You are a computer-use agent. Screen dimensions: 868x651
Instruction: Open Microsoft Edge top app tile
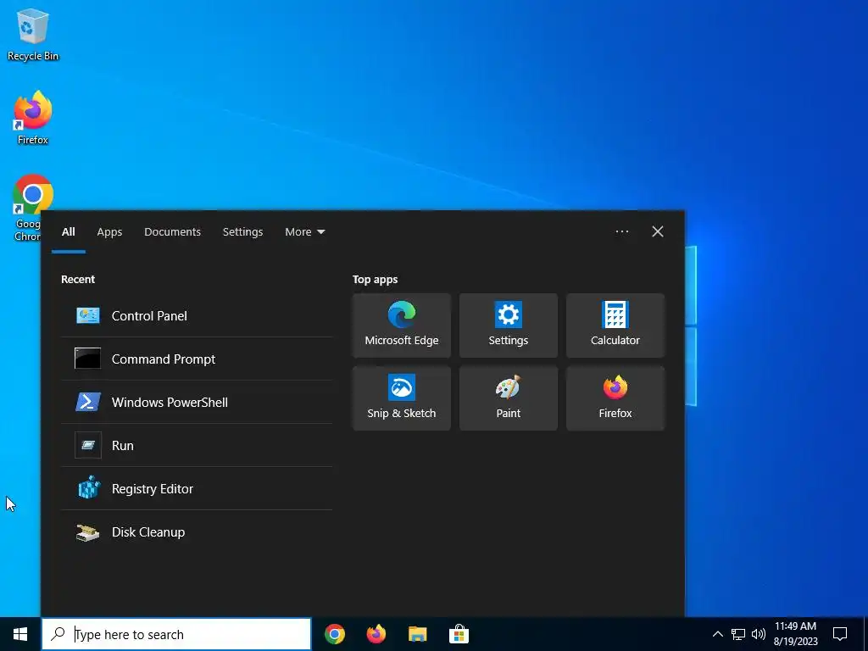402,325
